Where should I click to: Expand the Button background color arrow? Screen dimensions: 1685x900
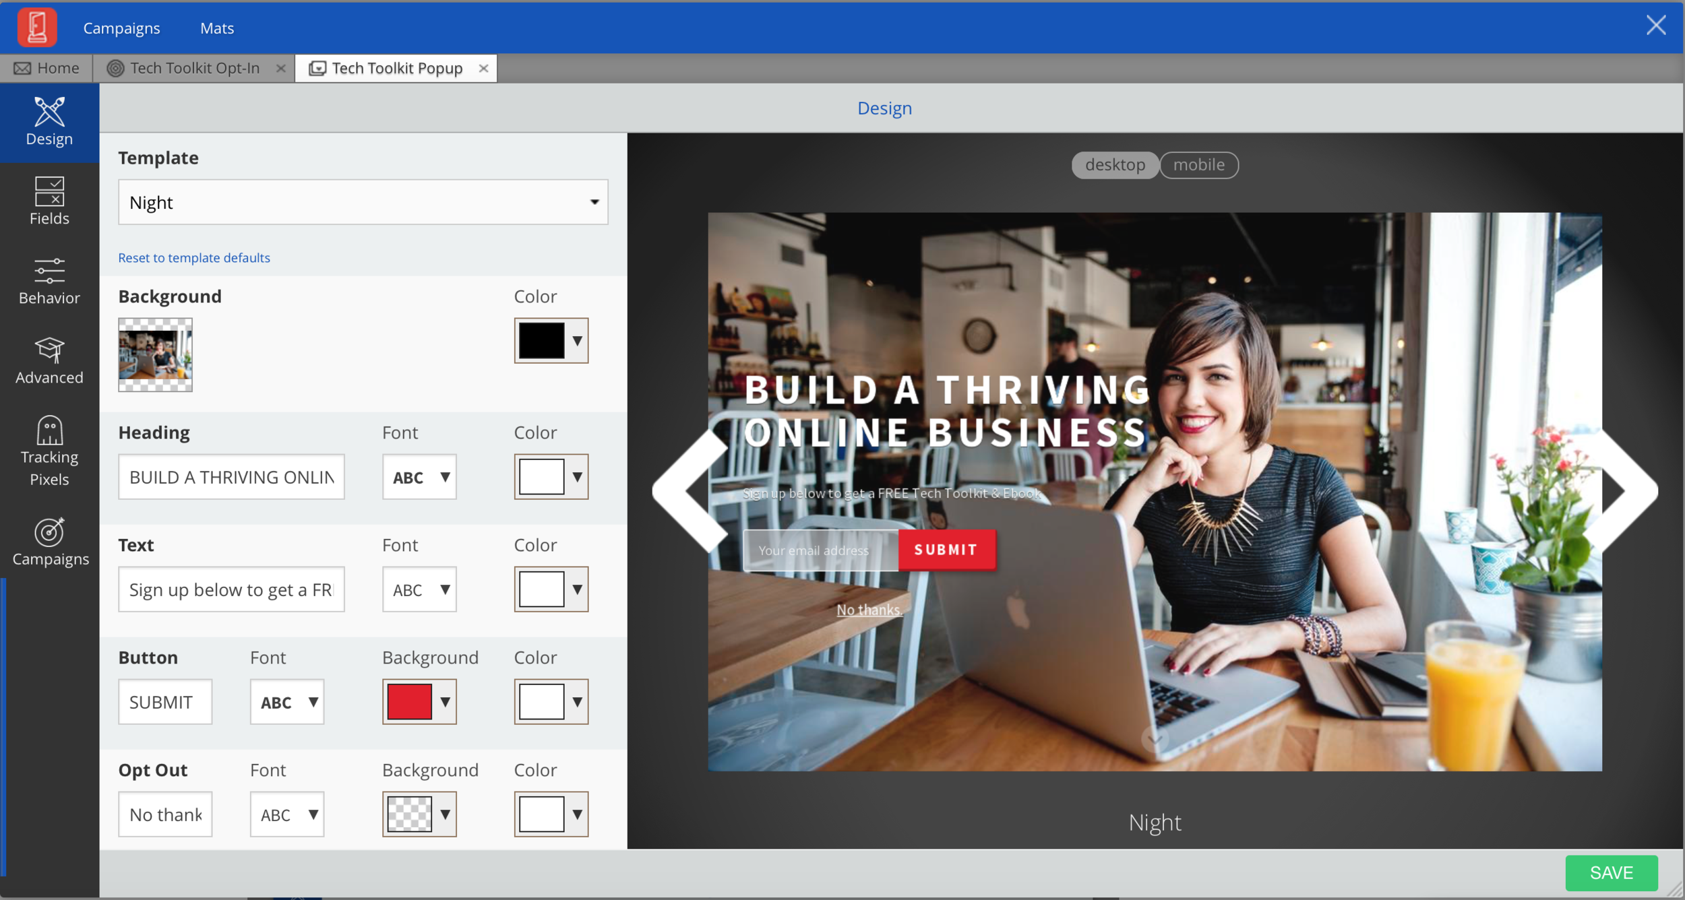(x=446, y=702)
